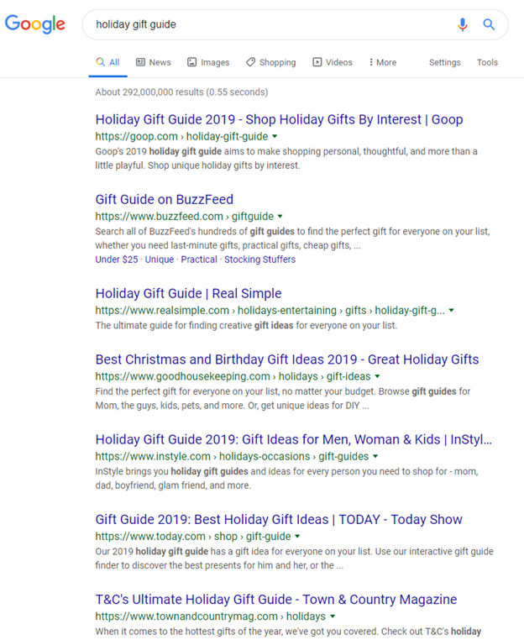Viewport: 524px width, 640px height.
Task: Open the Videos tab
Action: (x=333, y=62)
